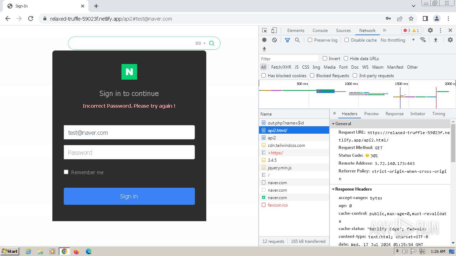Enable the Preserve log checkbox
This screenshot has width=456, height=256.
[x=310, y=40]
